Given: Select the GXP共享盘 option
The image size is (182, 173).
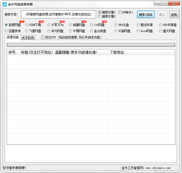Looking at the screenshot, I should [160, 25].
